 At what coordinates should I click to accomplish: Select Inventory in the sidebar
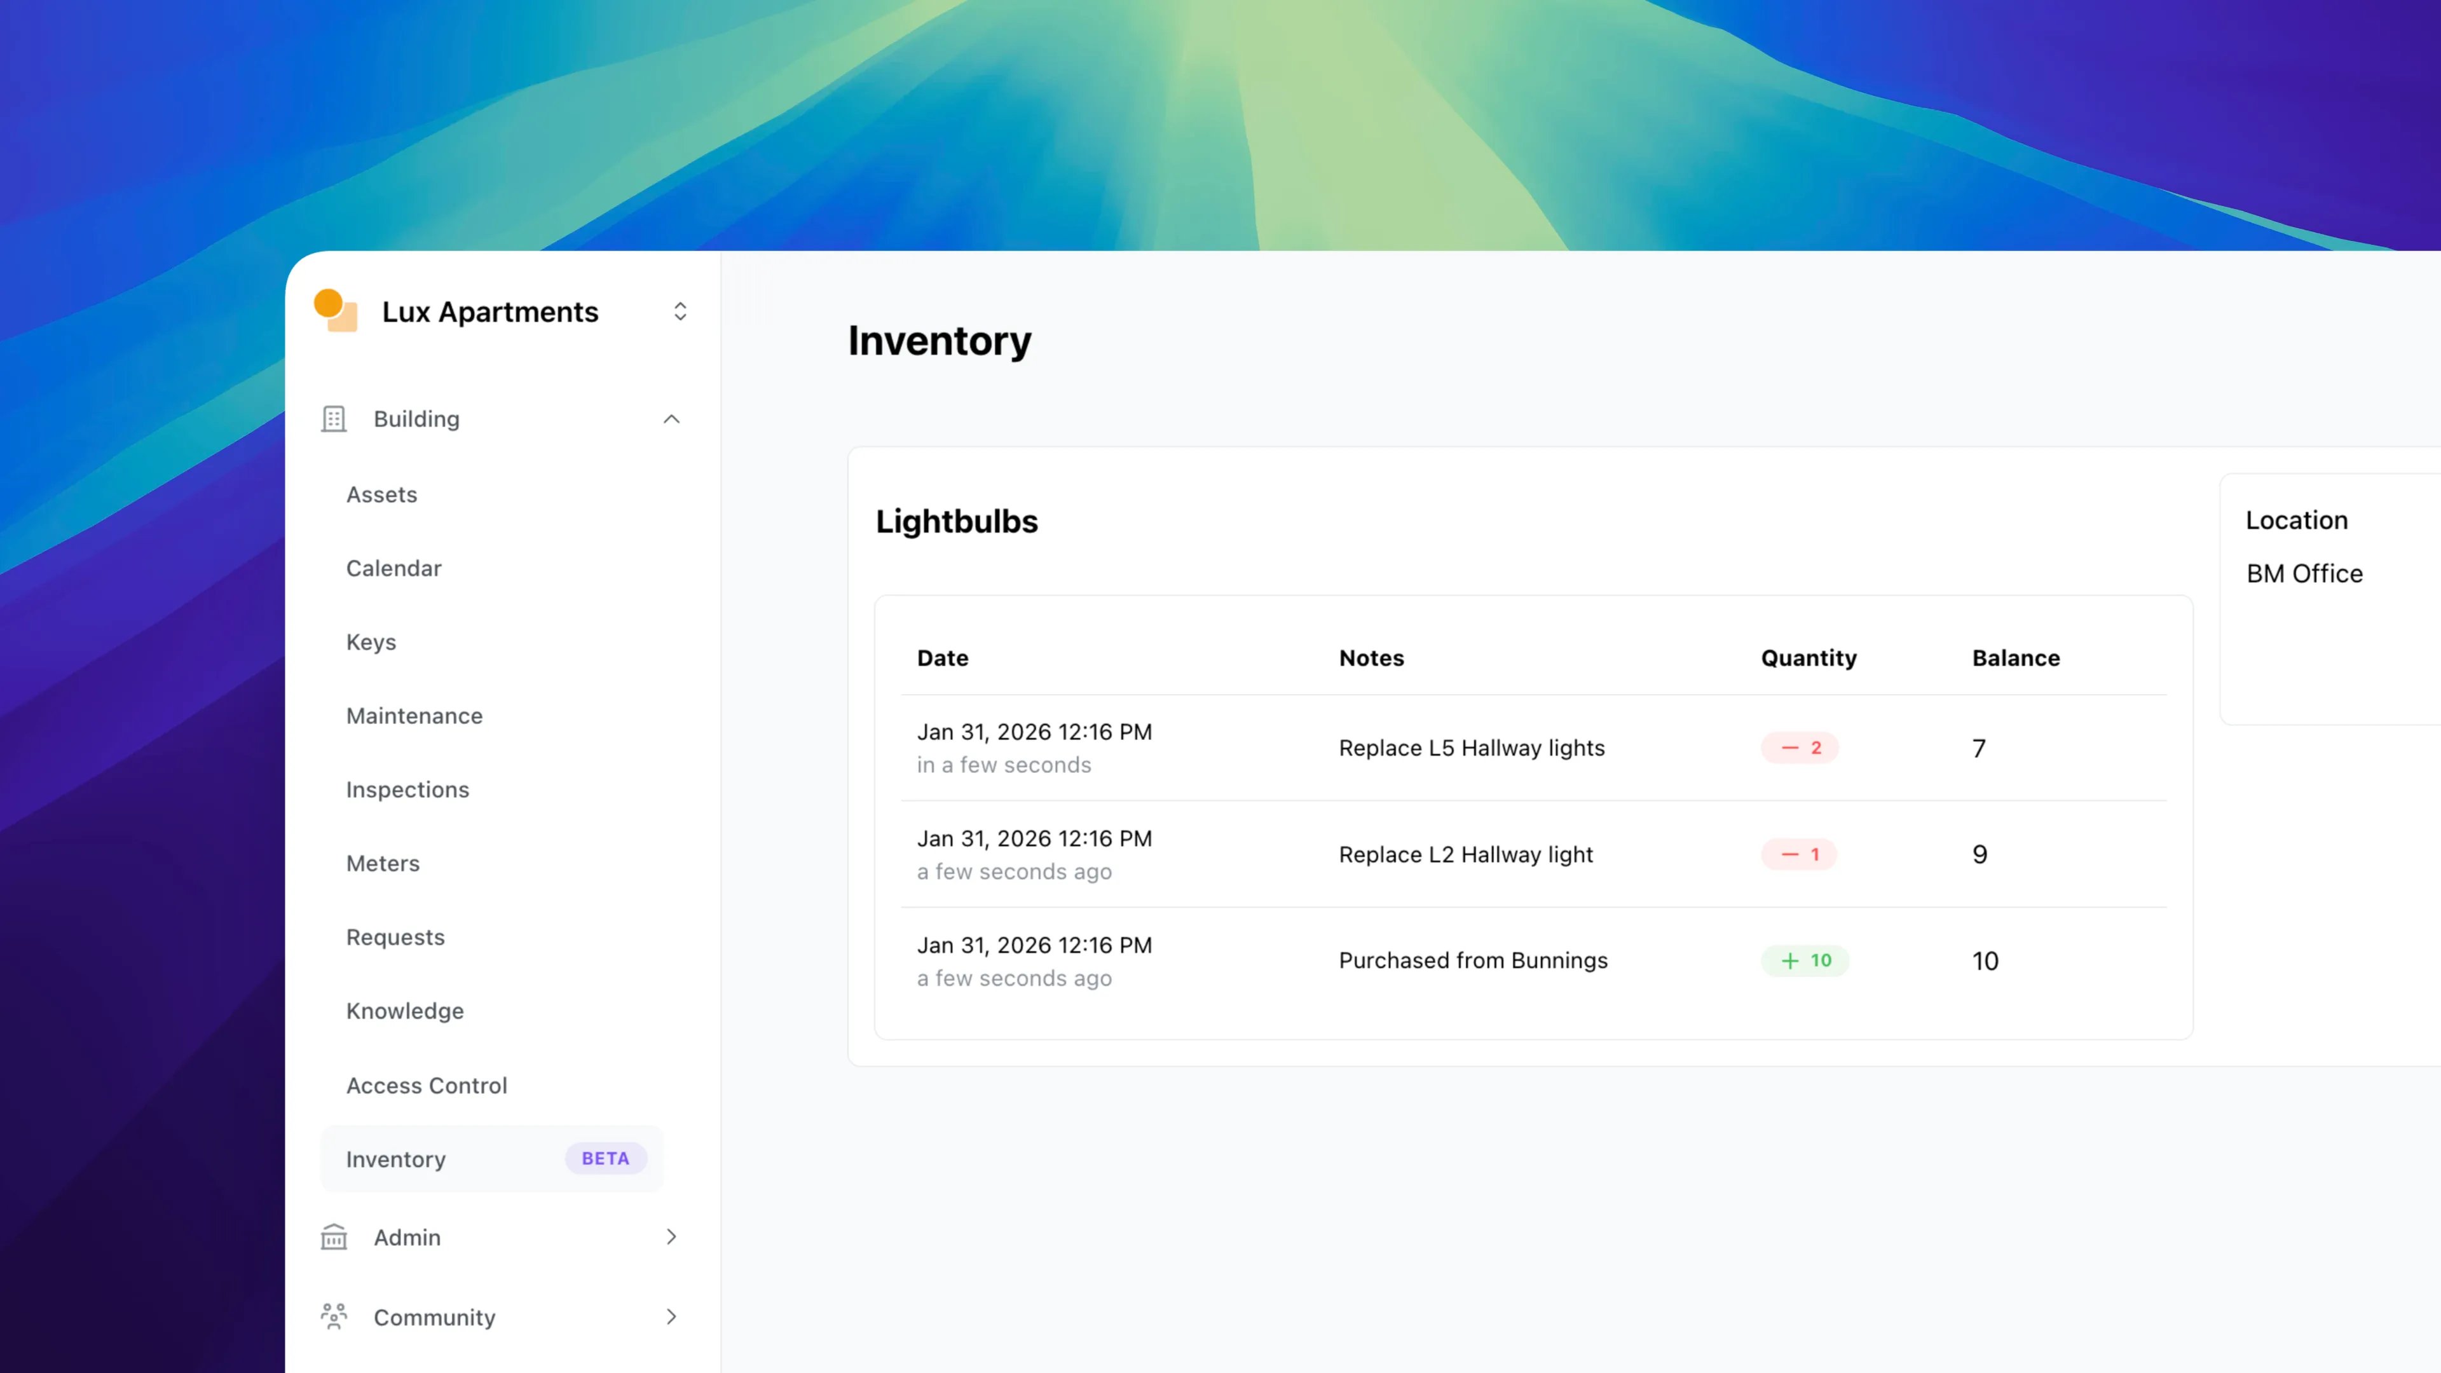[x=395, y=1158]
